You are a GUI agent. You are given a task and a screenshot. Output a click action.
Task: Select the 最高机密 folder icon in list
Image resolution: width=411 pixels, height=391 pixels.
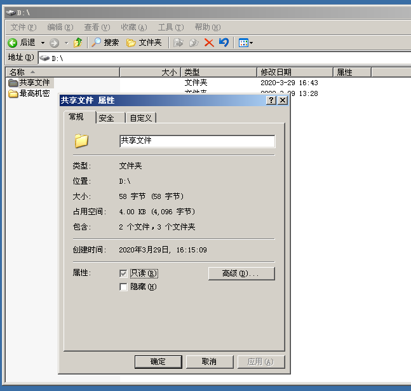(x=13, y=93)
